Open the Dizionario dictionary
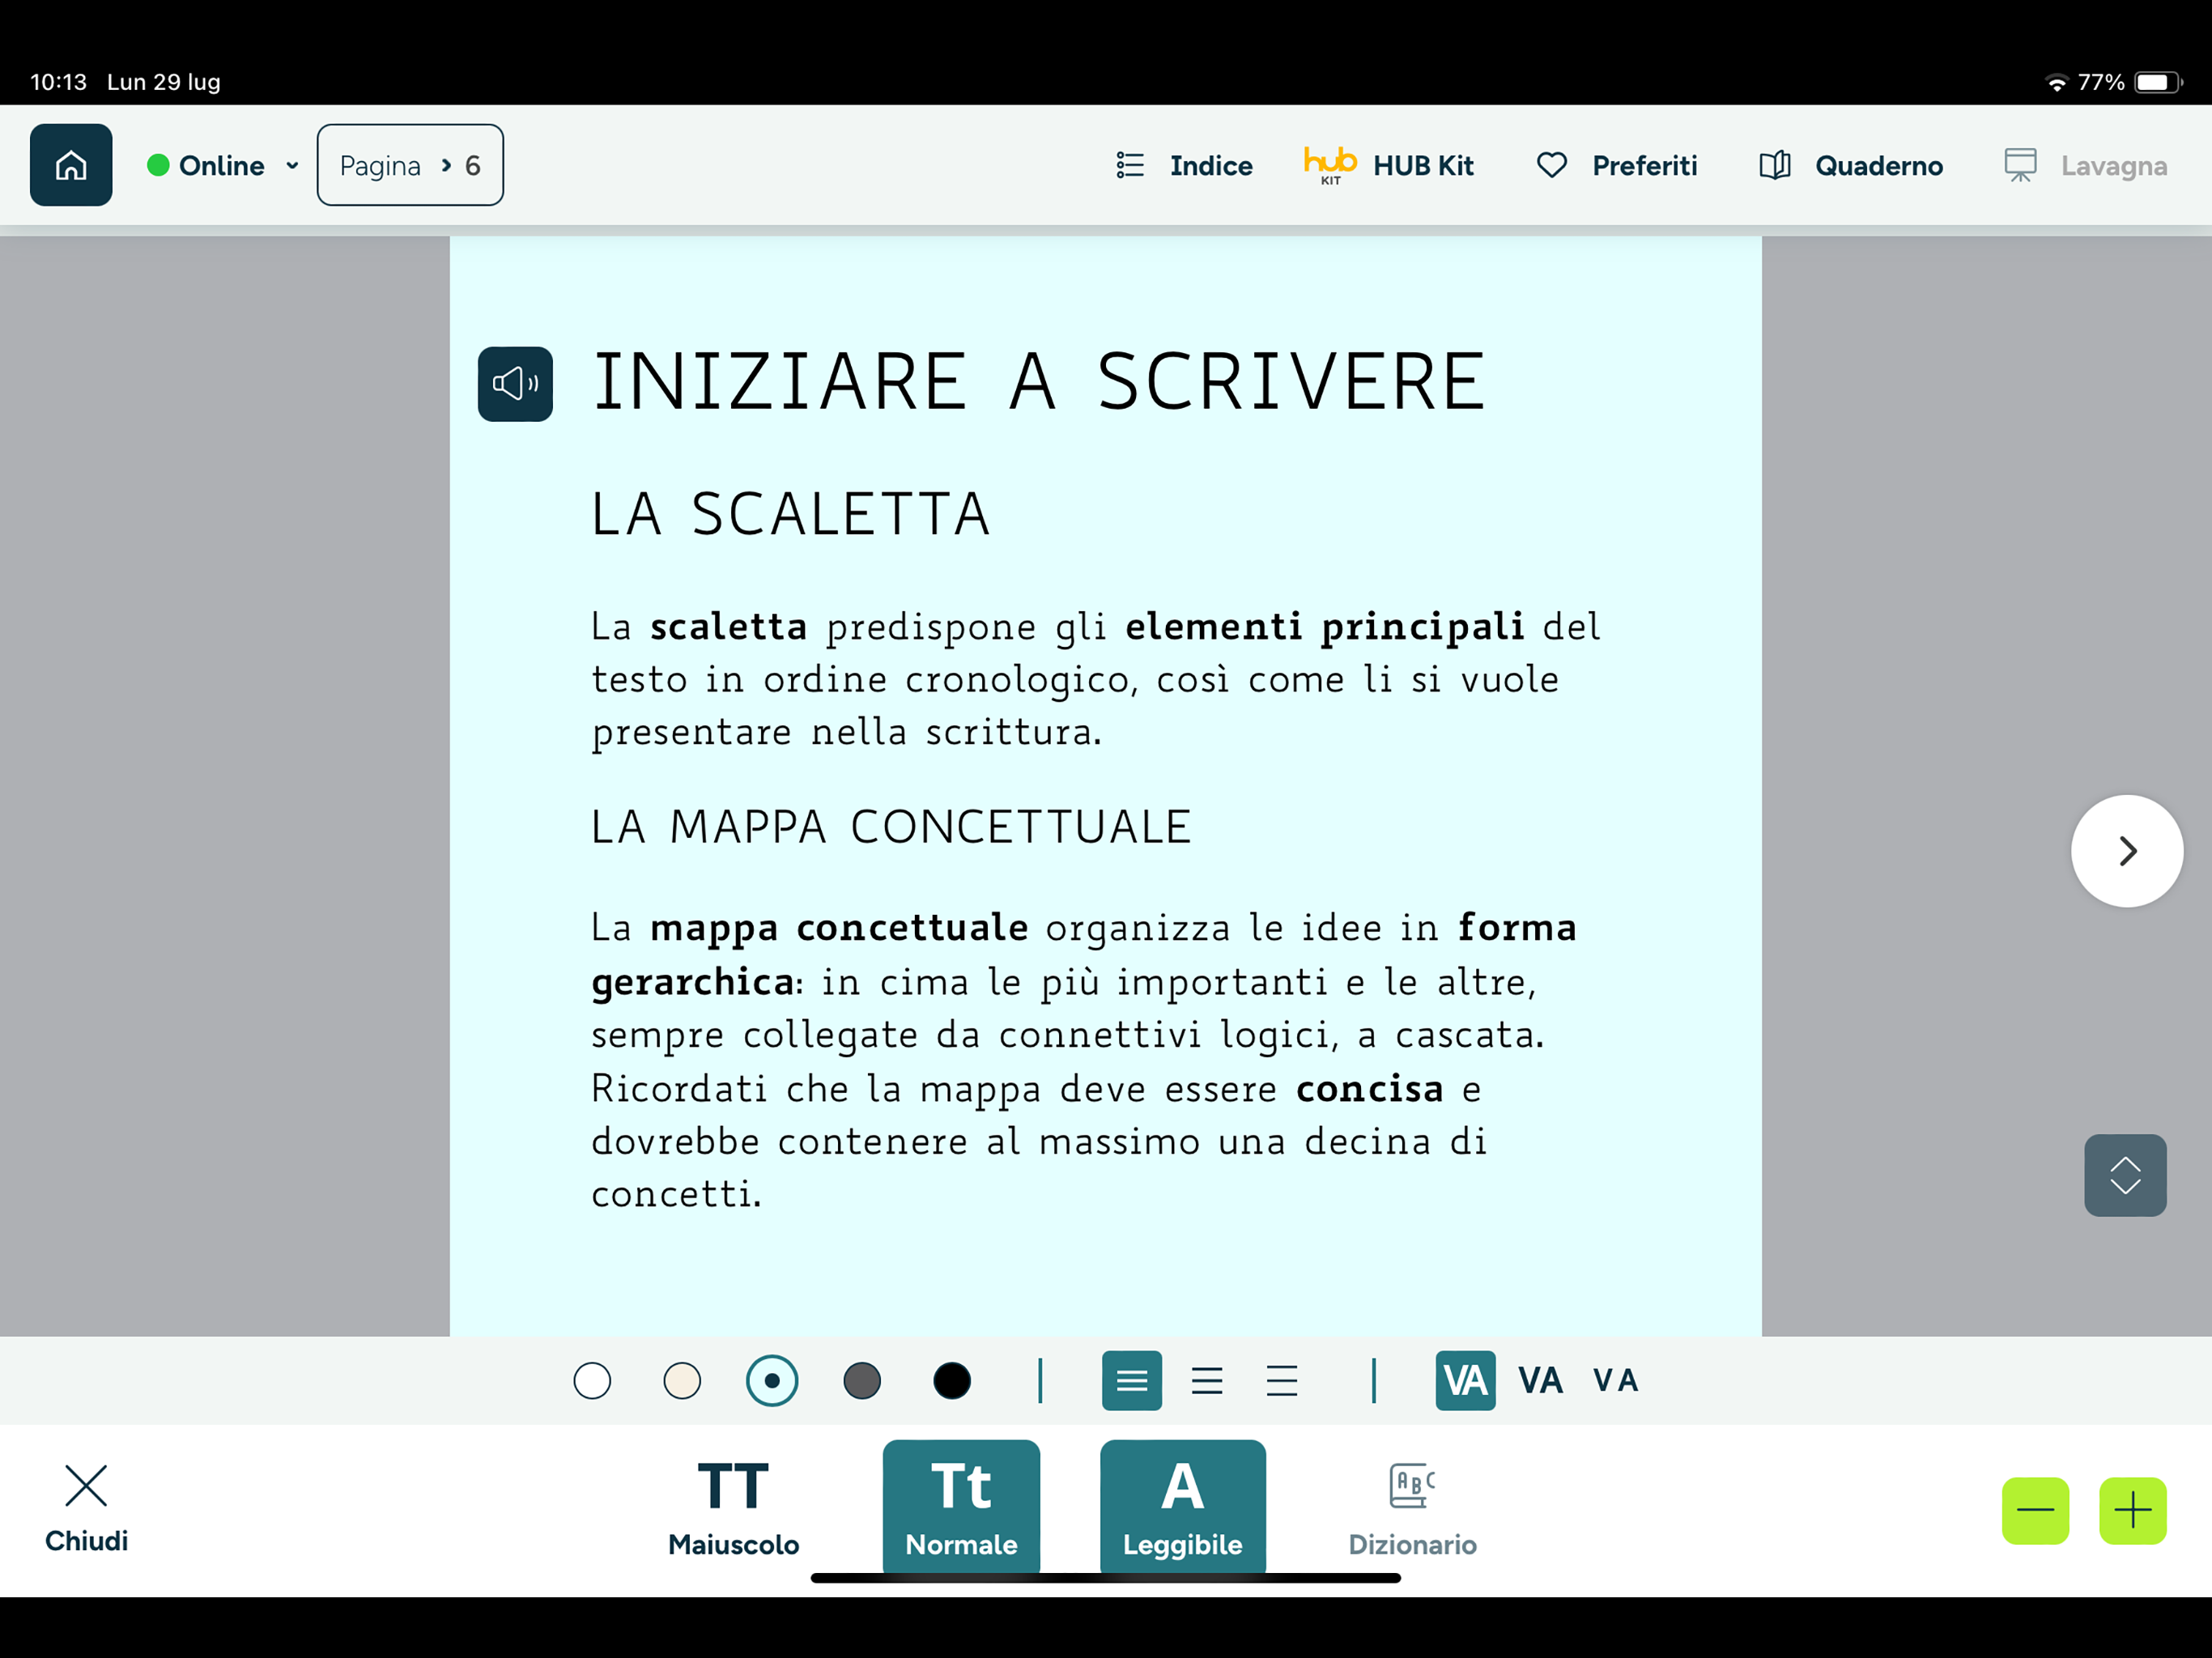2212x1658 pixels. (1412, 1509)
